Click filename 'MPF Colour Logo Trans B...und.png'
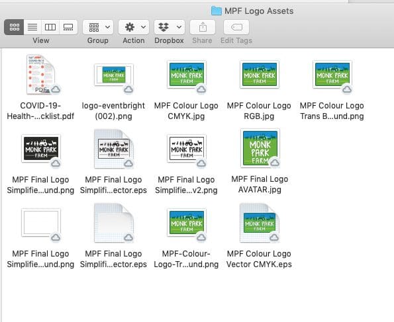Viewport: 394px width, 322px height. point(332,111)
